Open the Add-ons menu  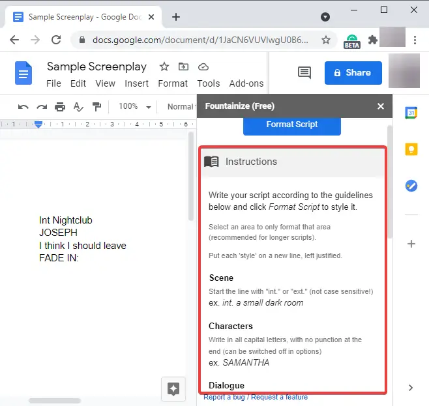(x=246, y=83)
